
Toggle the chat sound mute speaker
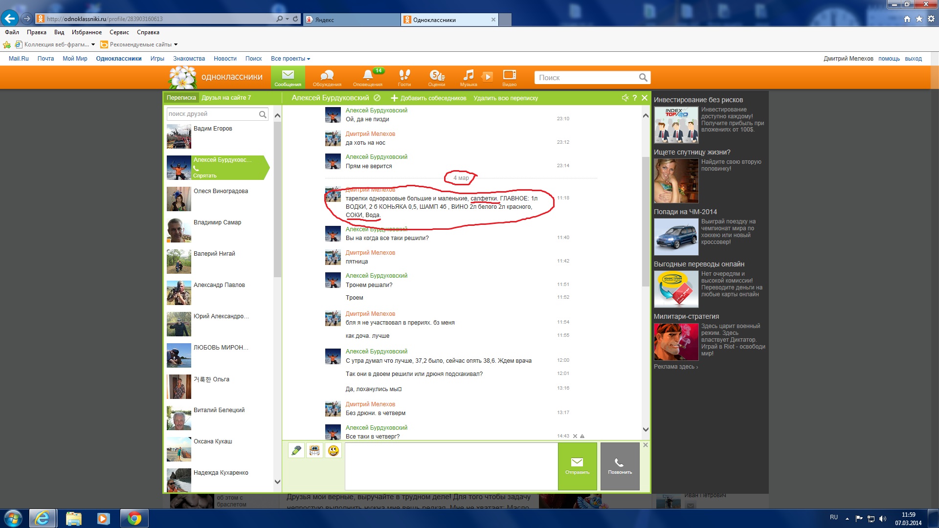pos(625,98)
